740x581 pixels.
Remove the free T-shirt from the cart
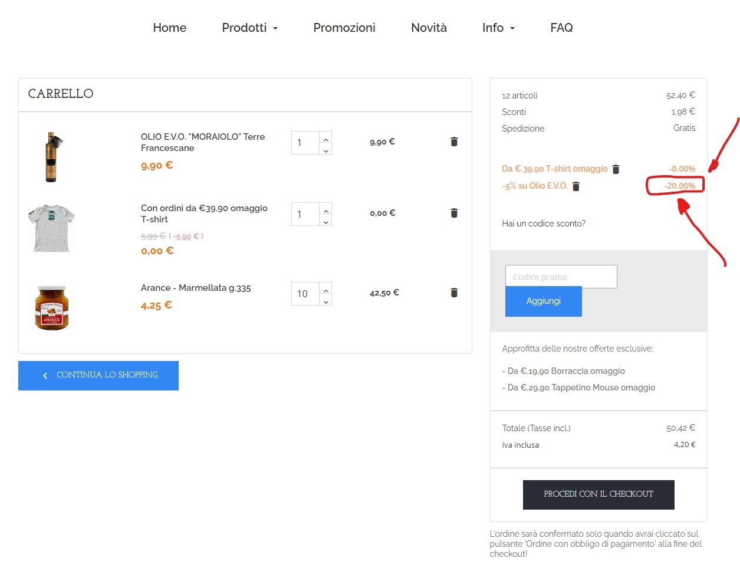coord(454,213)
